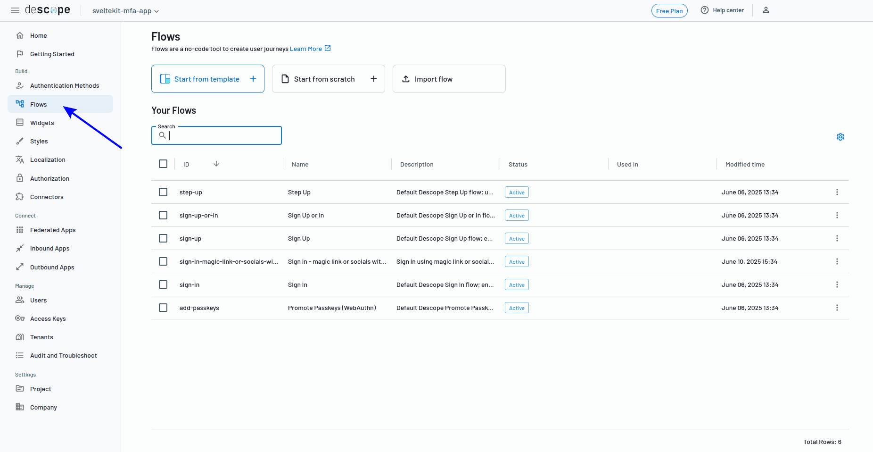
Task: Go to Authentication Methods in sidebar
Action: point(65,85)
